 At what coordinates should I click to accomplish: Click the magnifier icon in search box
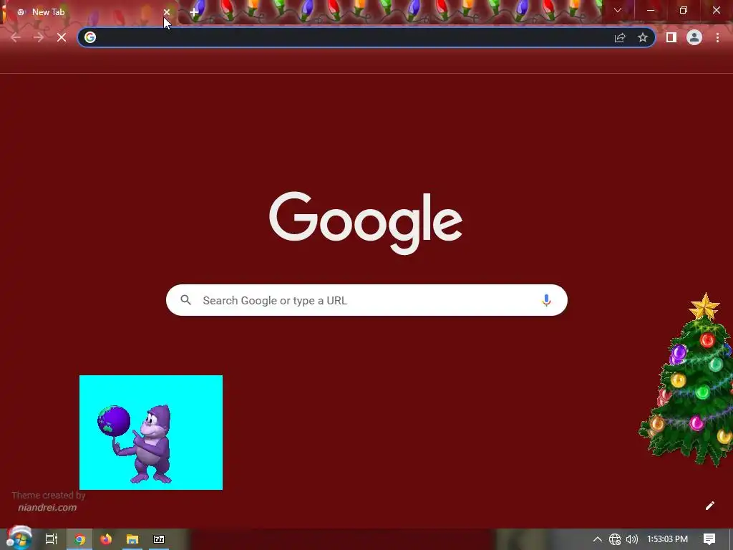point(185,300)
